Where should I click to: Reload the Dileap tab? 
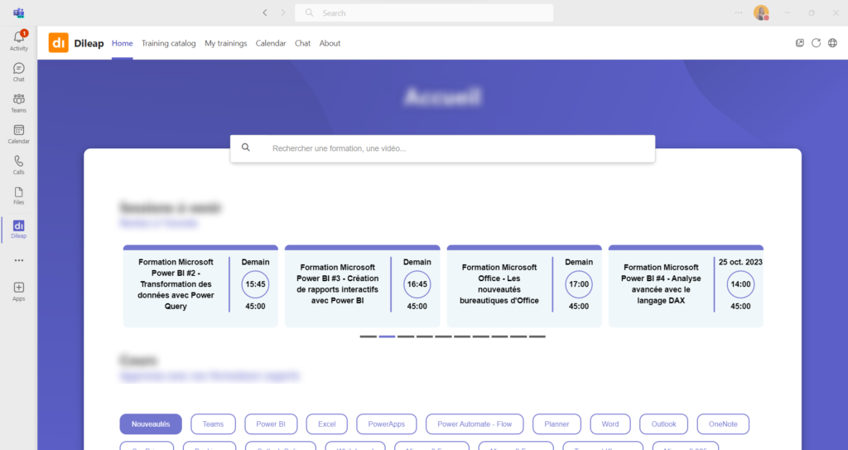pos(817,43)
